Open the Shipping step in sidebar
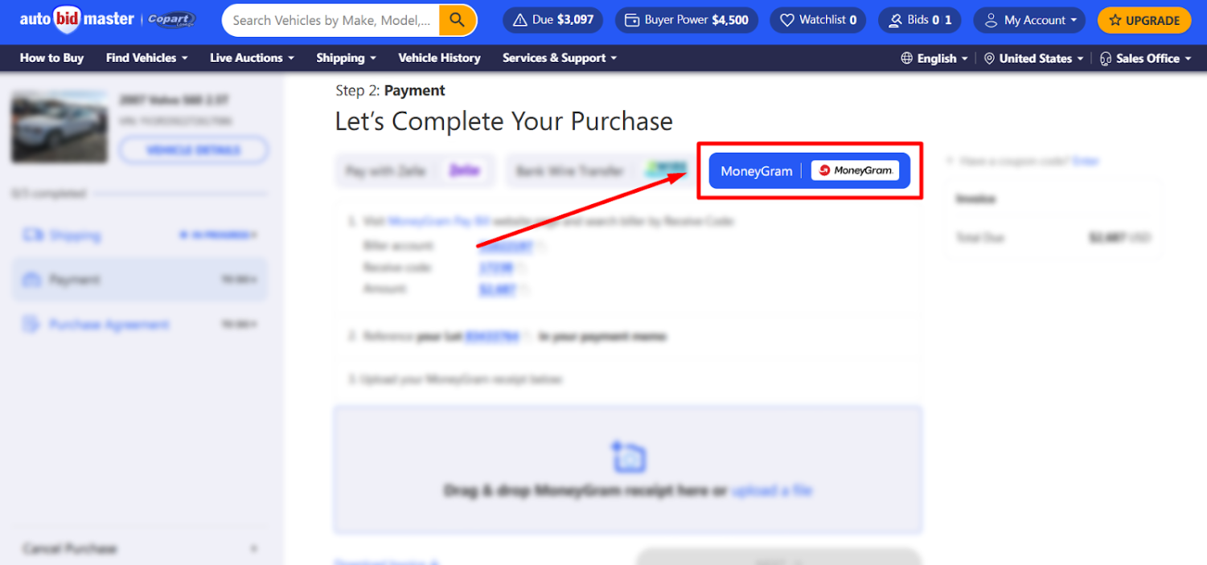Viewport: 1207px width, 565px height. [x=140, y=235]
